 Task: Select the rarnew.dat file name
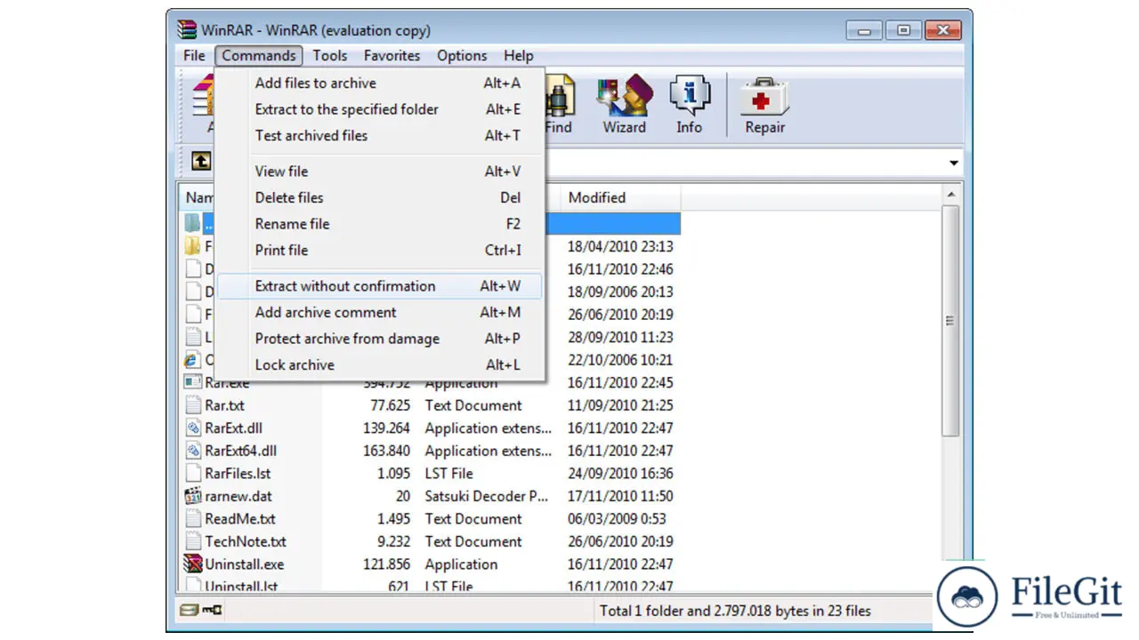238,496
